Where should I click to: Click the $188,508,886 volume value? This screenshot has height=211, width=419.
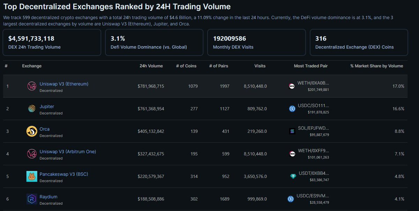(x=151, y=199)
